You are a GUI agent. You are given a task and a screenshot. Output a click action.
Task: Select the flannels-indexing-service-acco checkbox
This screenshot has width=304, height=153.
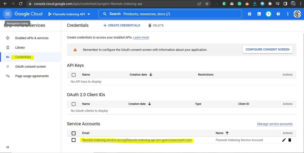pos(74,140)
